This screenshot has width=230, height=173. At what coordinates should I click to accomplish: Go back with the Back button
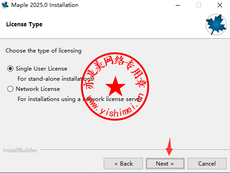[123, 164]
